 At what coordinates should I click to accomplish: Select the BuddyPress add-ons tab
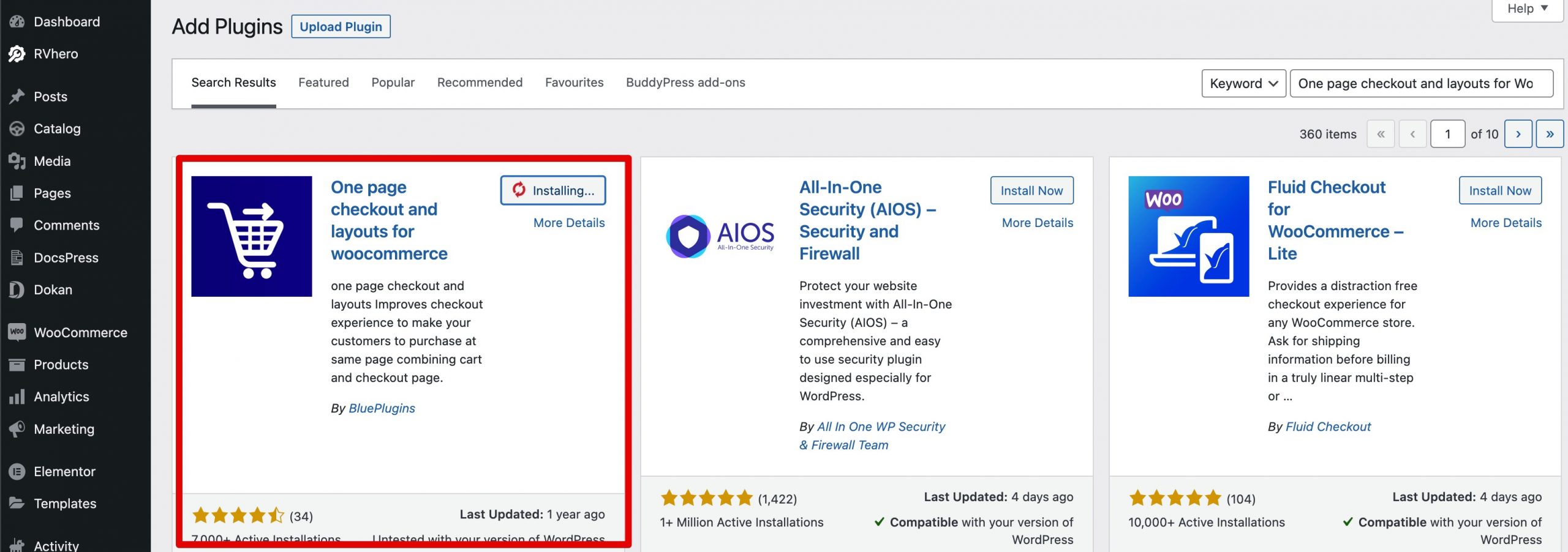point(685,83)
